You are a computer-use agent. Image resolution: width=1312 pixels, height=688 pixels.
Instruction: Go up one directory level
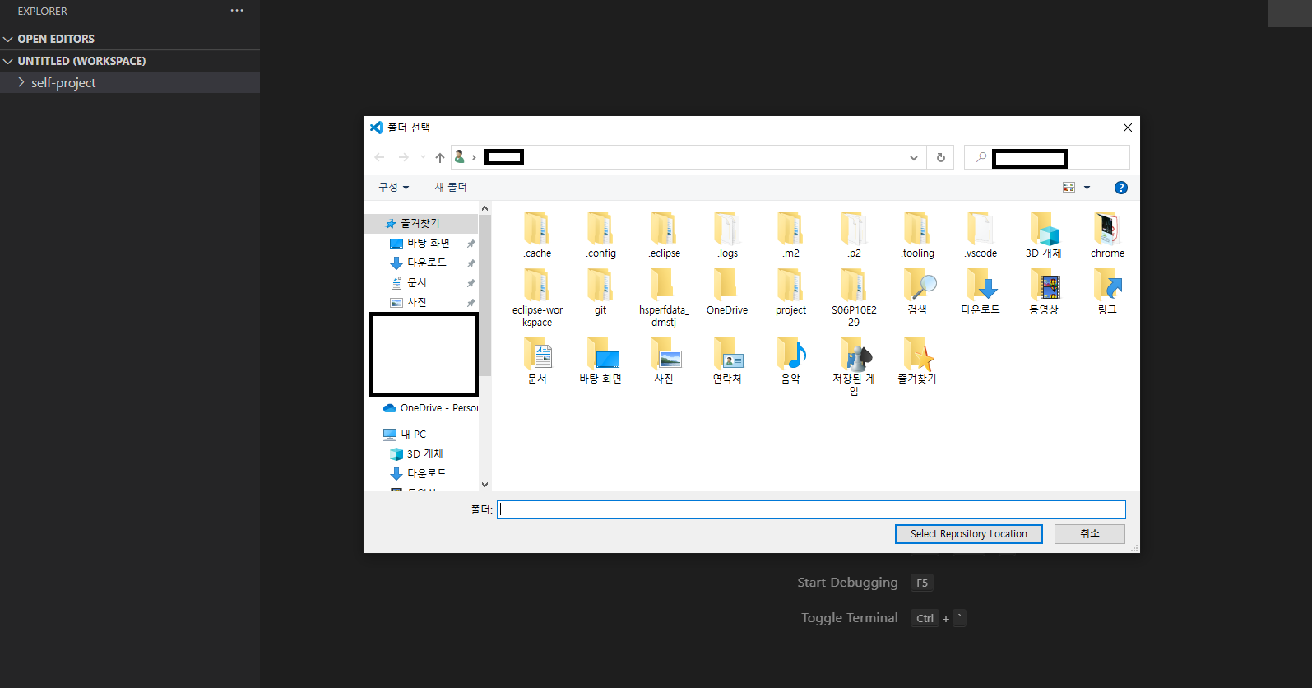[x=440, y=157]
